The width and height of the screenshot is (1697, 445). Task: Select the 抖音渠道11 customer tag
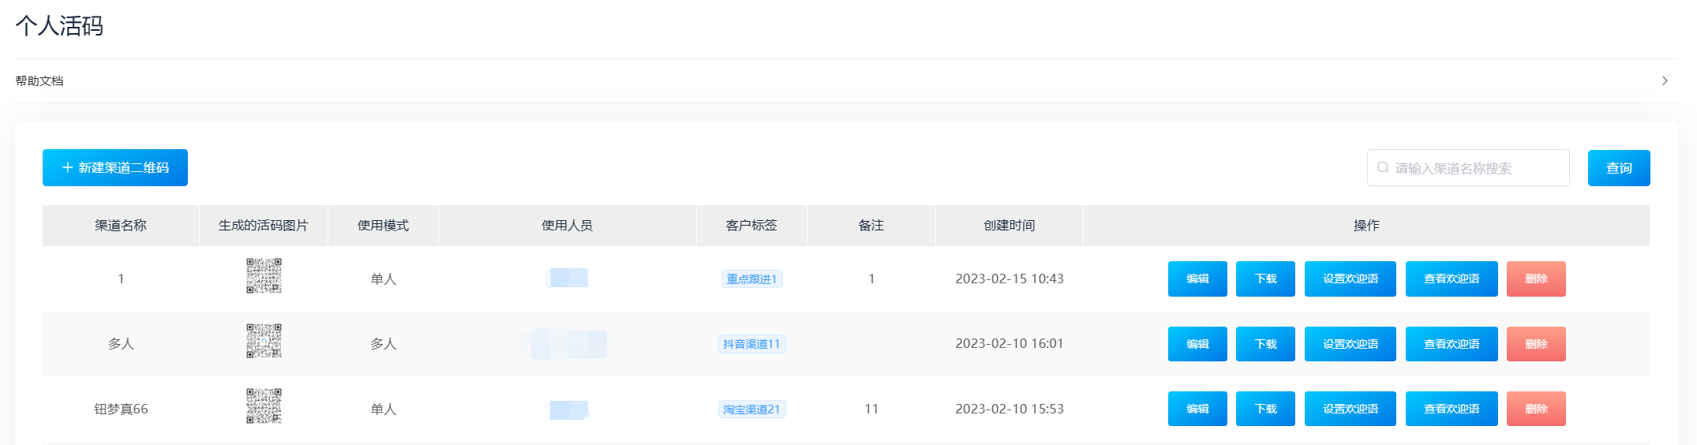click(x=751, y=344)
